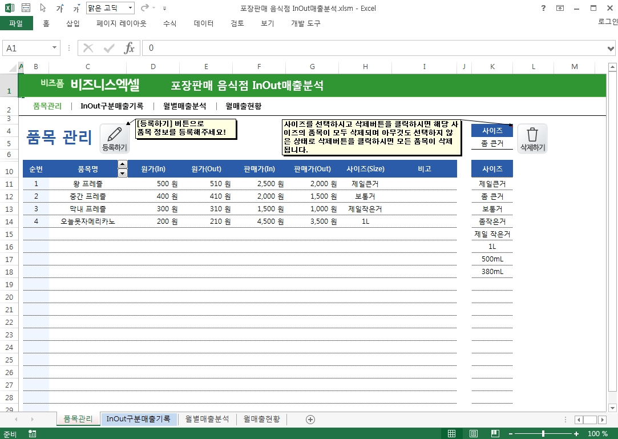Viewport: 618px width, 439px height.
Task: Click the 월매출현황 navigation link
Action: pos(243,106)
